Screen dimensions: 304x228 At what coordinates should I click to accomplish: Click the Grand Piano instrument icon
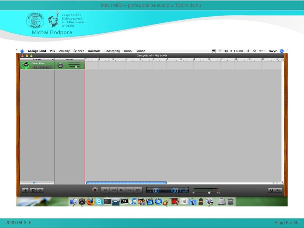25,65
